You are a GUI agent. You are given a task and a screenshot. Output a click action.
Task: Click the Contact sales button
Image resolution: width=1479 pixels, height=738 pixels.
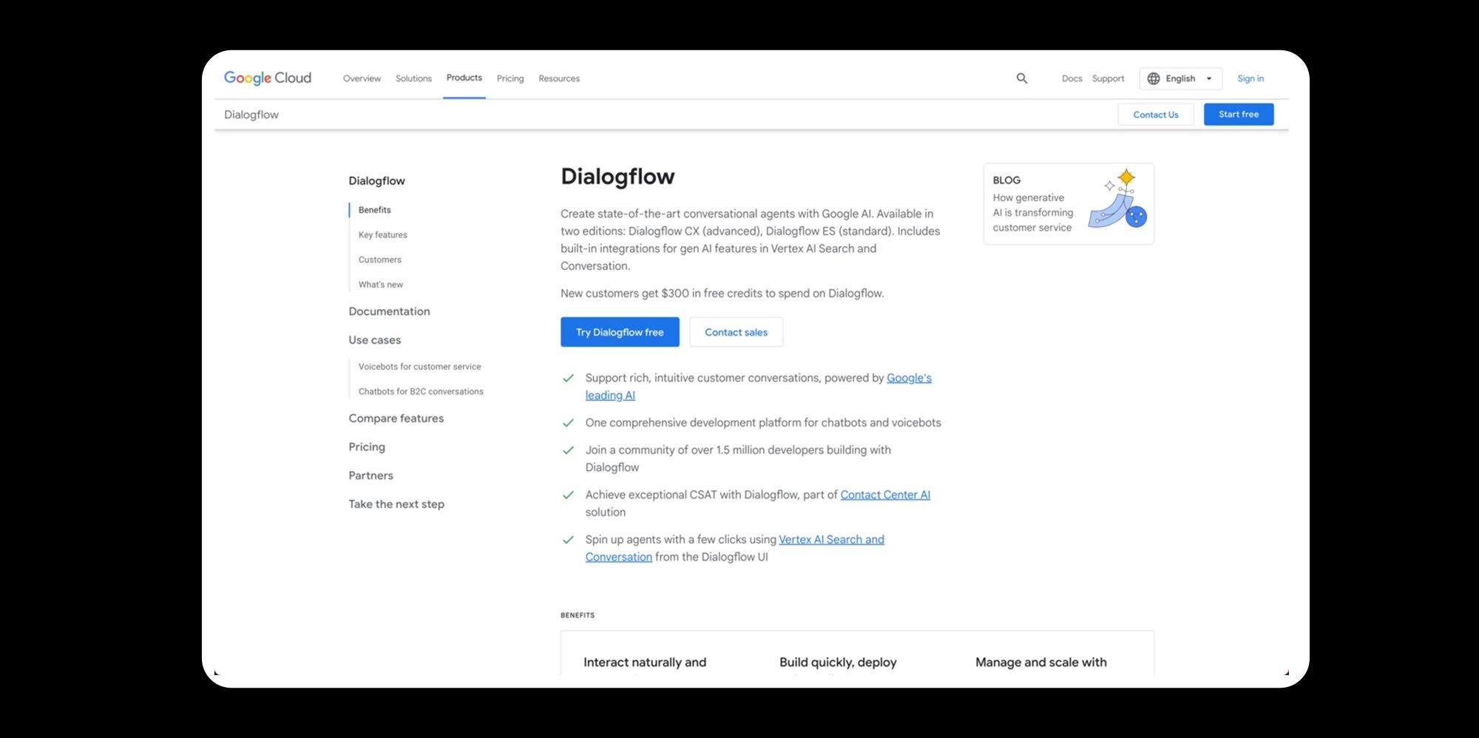pyautogui.click(x=736, y=332)
